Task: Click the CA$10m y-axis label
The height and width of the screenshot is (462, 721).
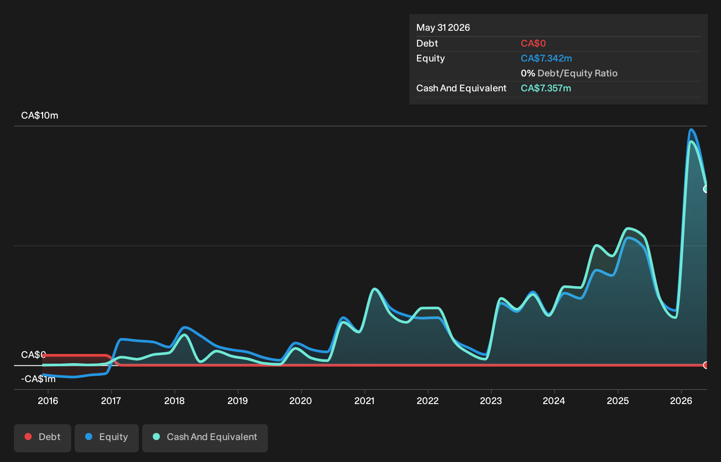Action: 40,115
